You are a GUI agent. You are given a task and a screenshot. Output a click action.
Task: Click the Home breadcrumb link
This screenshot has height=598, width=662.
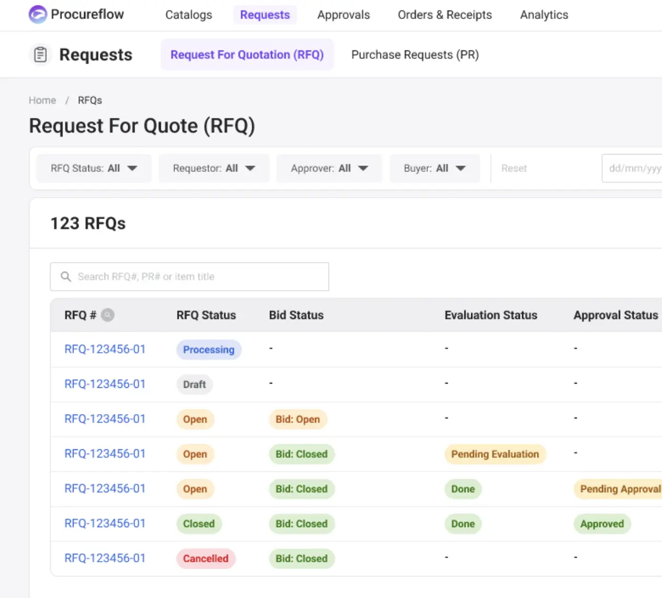pyautogui.click(x=42, y=100)
